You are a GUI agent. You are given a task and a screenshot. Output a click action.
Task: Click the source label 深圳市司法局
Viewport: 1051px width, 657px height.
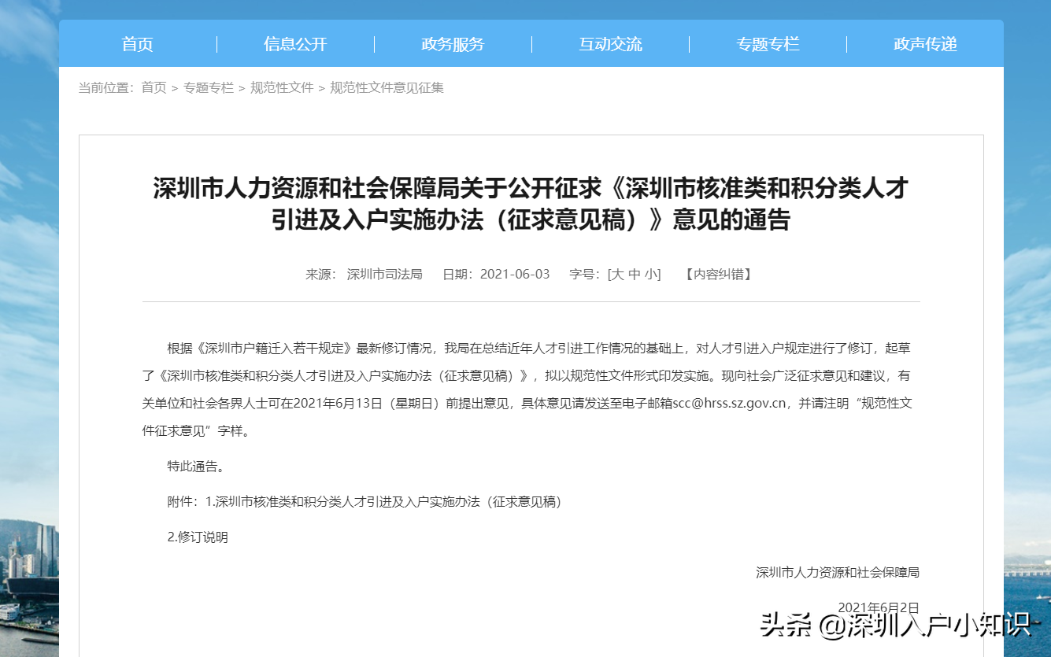point(386,274)
